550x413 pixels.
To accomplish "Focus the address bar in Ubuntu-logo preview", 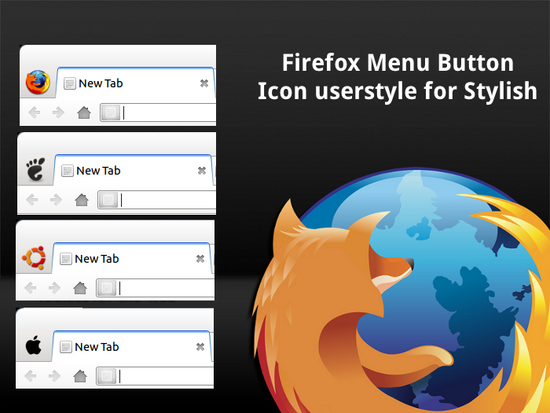I will click(x=155, y=288).
